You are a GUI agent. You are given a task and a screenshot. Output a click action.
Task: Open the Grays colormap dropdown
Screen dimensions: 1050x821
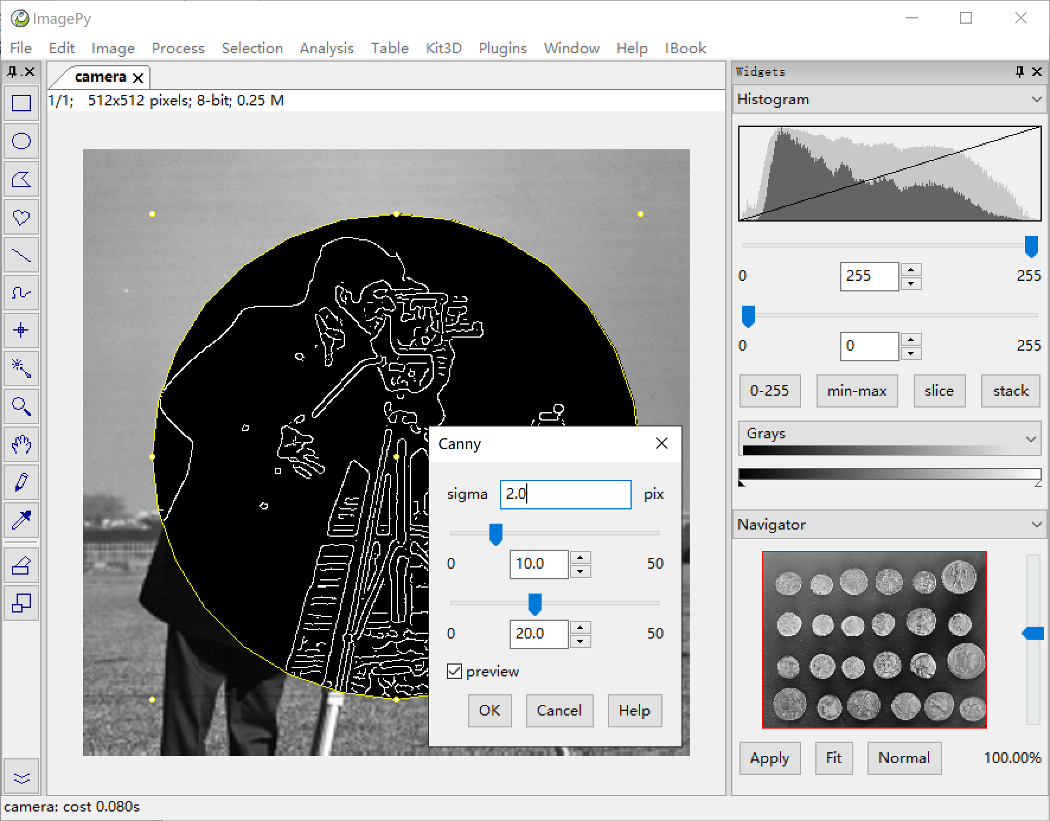click(1031, 439)
